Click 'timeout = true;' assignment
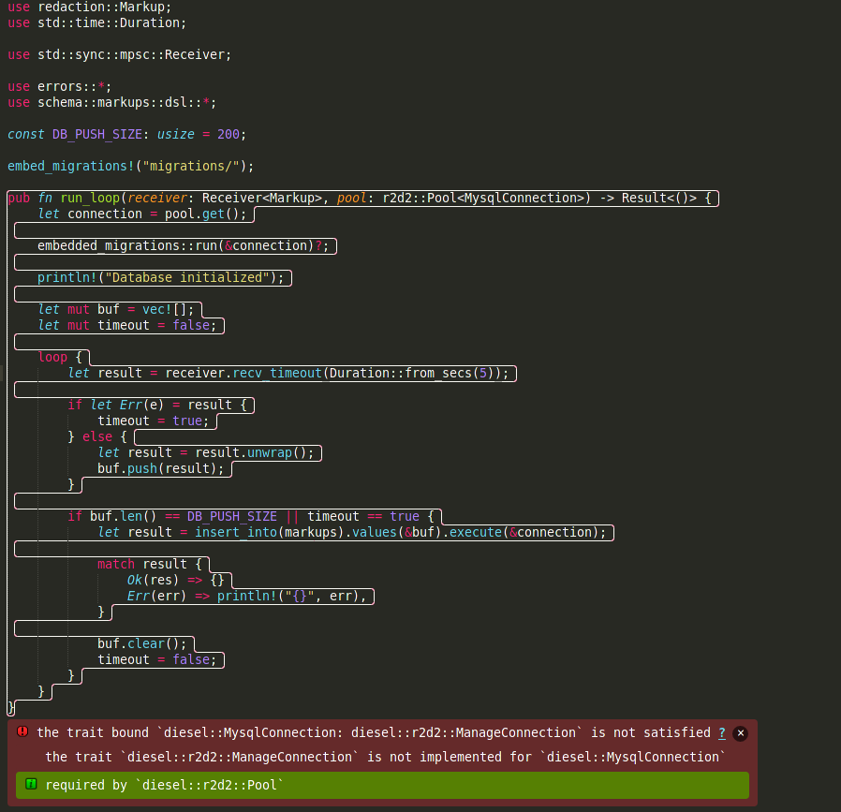Image resolution: width=841 pixels, height=812 pixels. click(154, 421)
